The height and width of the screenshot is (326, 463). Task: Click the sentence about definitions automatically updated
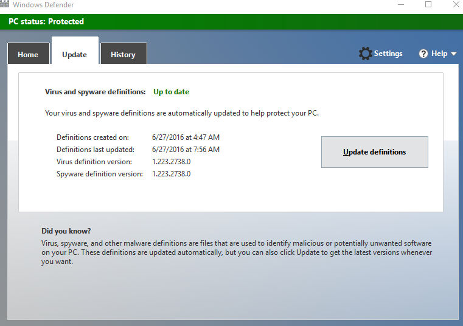coord(182,113)
